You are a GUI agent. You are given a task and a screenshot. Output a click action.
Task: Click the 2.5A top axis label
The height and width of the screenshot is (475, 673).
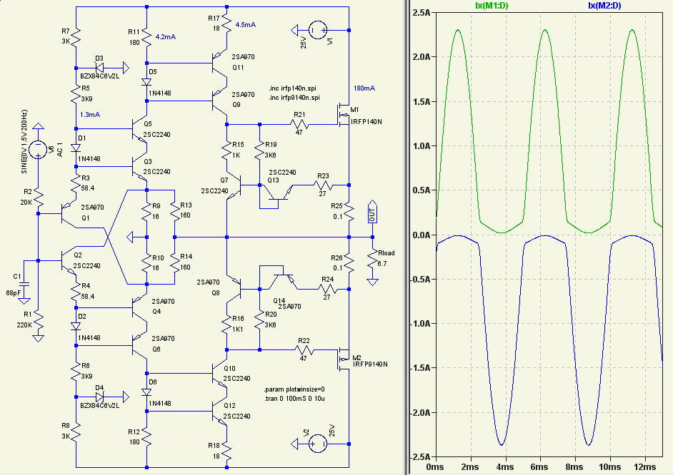click(x=422, y=13)
